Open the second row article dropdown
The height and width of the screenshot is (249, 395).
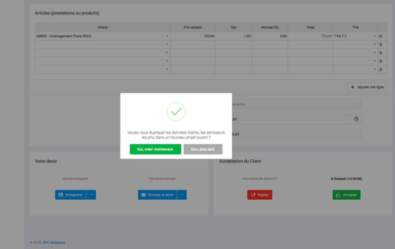[x=167, y=44]
